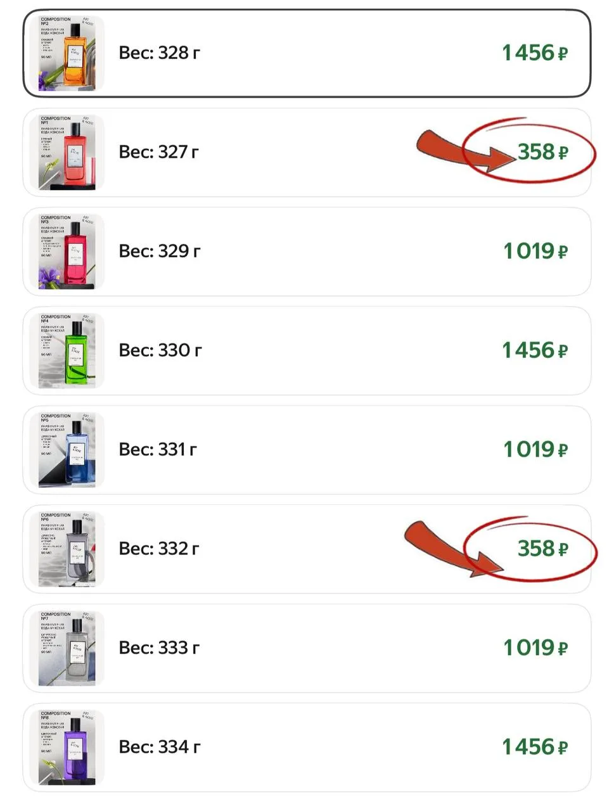The height and width of the screenshot is (811, 614).
Task: Click the Вес: 332 г label
Action: 159,549
